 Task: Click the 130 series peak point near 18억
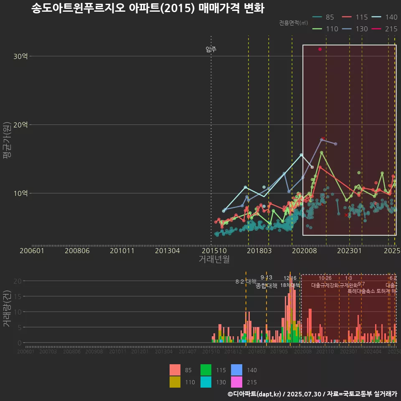(322, 140)
